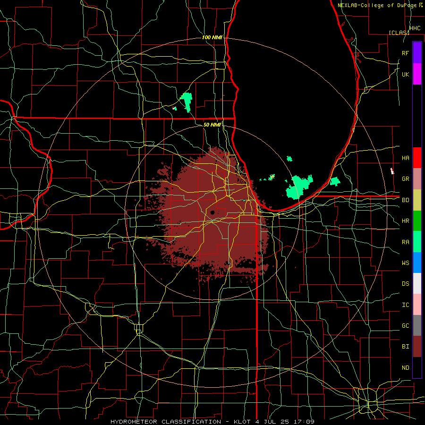Click the '17:09' timestamp at the bottom
The height and width of the screenshot is (425, 425).
click(x=305, y=422)
